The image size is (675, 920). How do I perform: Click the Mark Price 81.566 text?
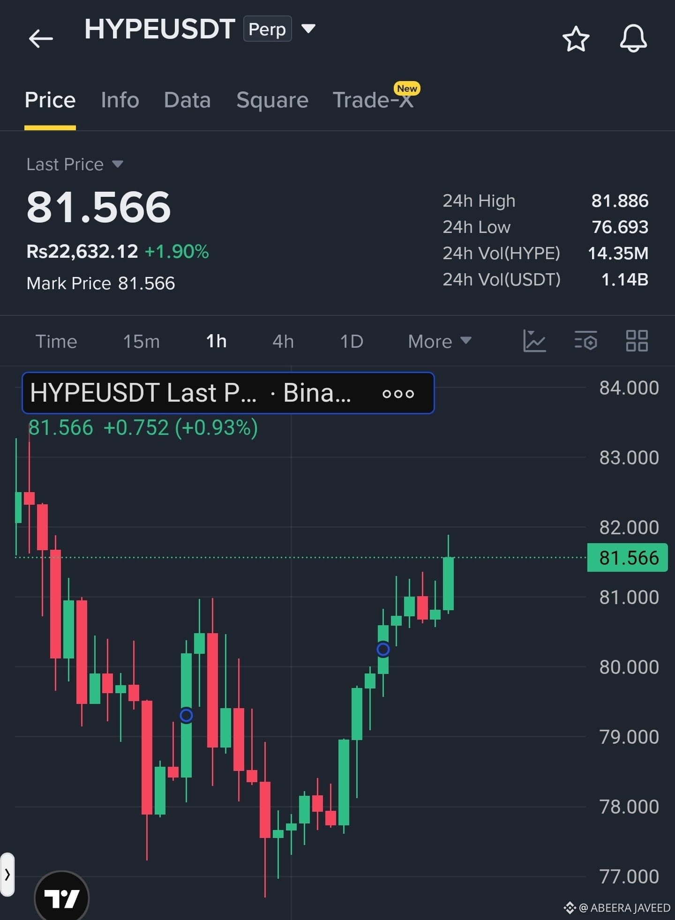tap(101, 283)
